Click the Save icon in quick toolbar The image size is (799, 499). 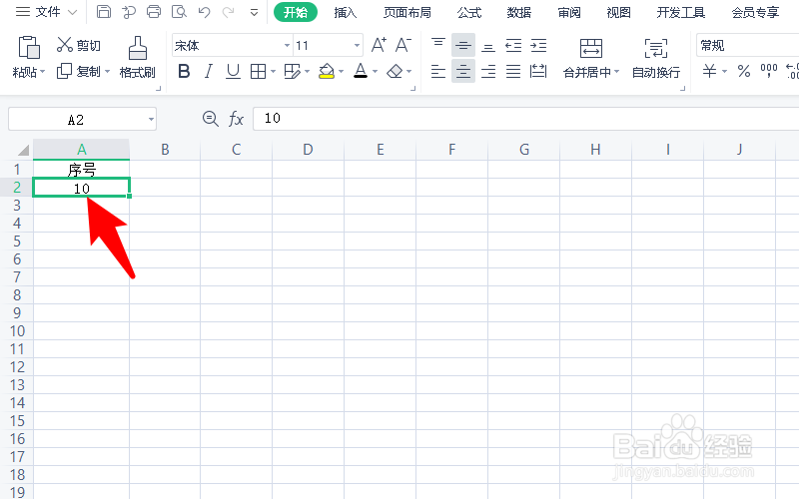click(x=104, y=12)
